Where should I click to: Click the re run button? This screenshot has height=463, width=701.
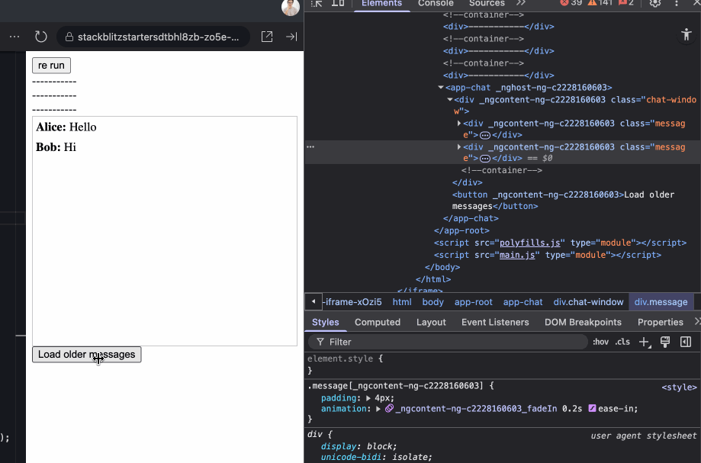[x=51, y=66]
